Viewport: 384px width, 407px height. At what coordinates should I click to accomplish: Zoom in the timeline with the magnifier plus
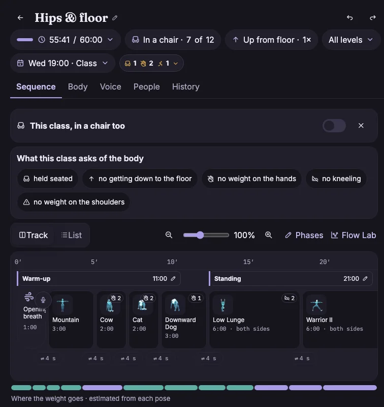point(269,235)
